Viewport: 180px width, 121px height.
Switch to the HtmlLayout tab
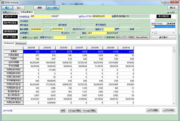click(x=21, y=43)
